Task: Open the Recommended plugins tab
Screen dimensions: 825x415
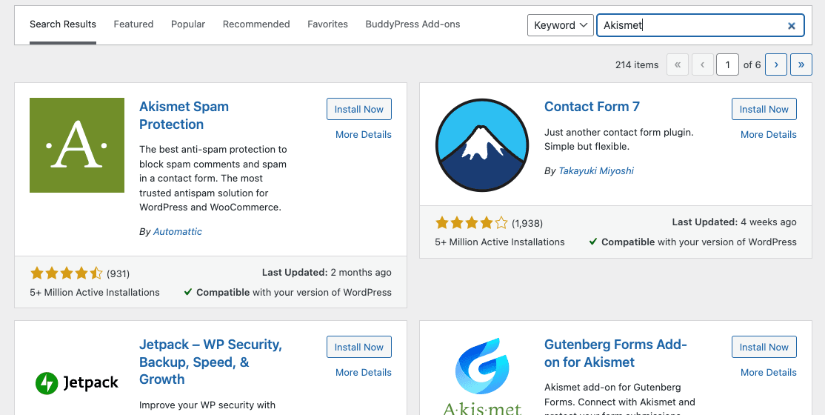Action: click(x=256, y=24)
